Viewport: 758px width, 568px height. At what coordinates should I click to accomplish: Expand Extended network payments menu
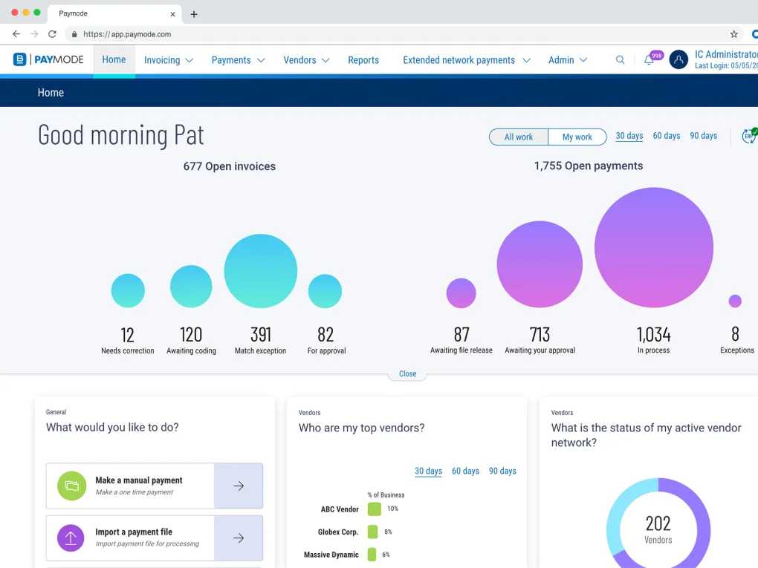(466, 60)
